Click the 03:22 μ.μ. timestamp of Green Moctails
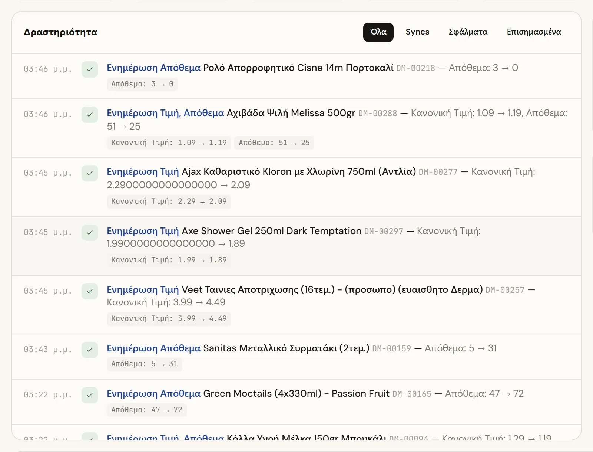The height and width of the screenshot is (452, 593). 48,395
